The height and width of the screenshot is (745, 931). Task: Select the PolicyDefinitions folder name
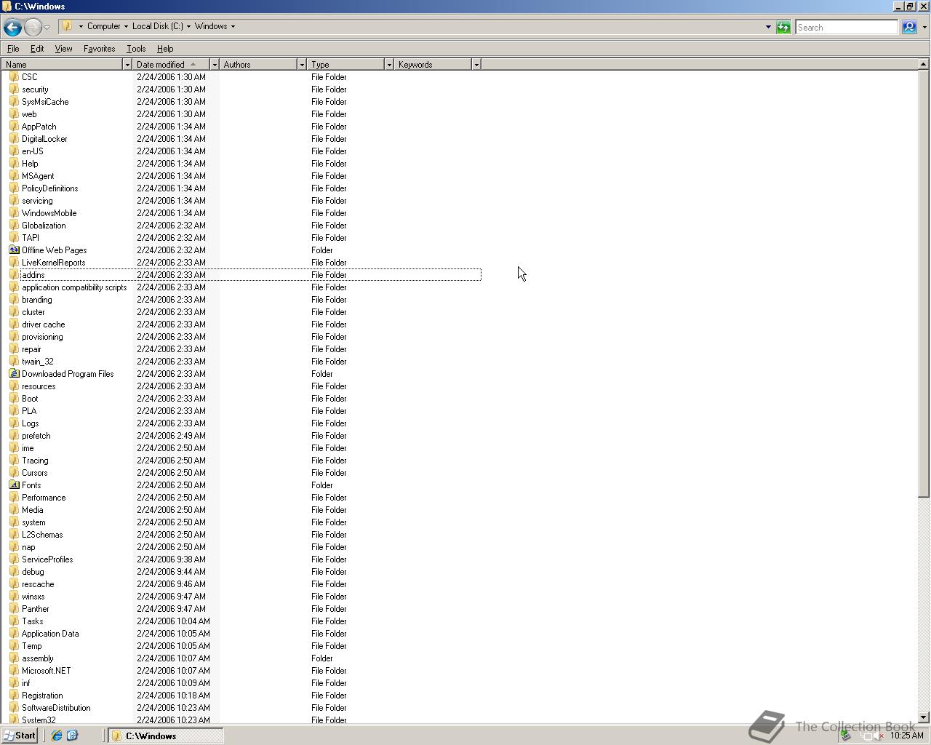point(49,188)
